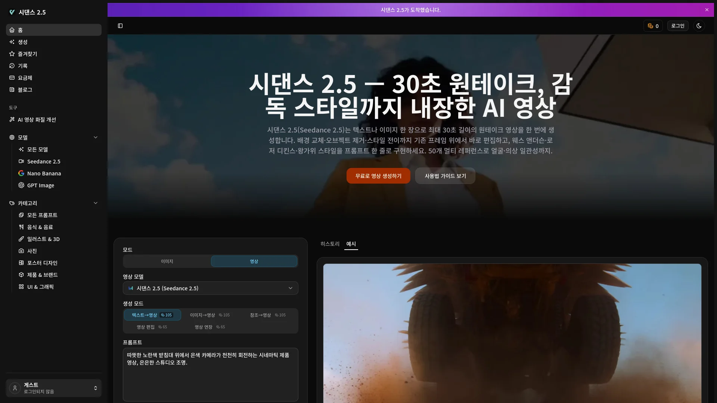Open 요금제 pricing in the sidebar
Image resolution: width=717 pixels, height=403 pixels.
[x=54, y=78]
